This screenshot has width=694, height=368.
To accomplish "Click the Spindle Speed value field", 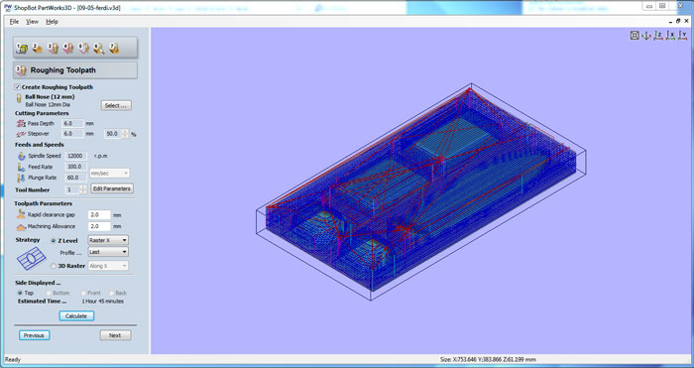I will coord(75,156).
